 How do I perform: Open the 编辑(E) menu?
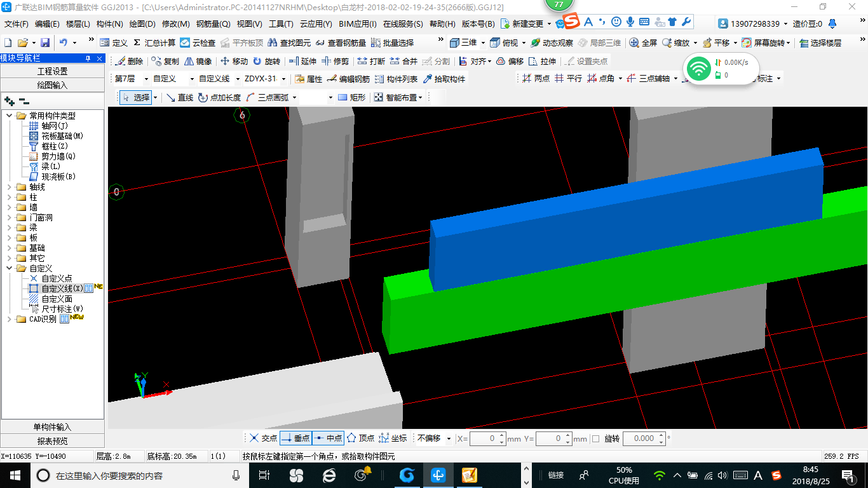click(x=47, y=24)
